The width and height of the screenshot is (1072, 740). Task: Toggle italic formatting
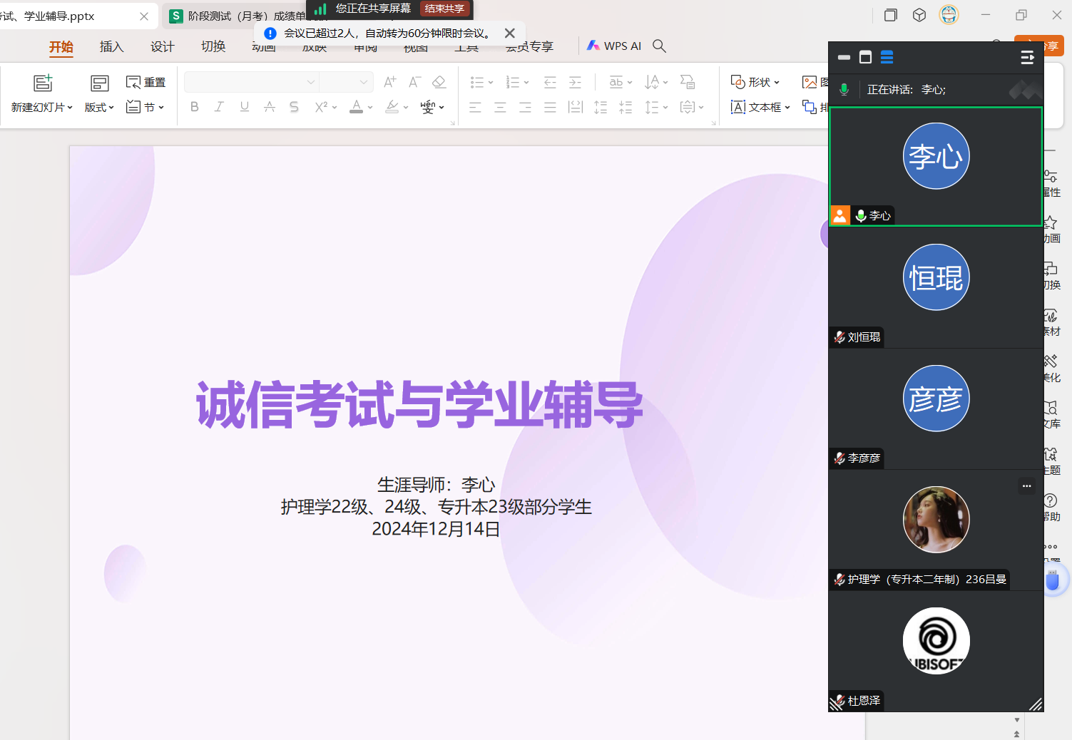[219, 107]
